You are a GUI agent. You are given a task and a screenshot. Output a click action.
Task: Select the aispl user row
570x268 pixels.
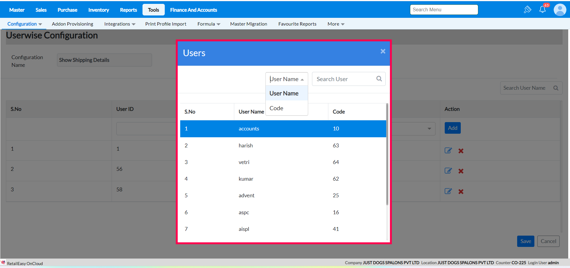(x=283, y=229)
